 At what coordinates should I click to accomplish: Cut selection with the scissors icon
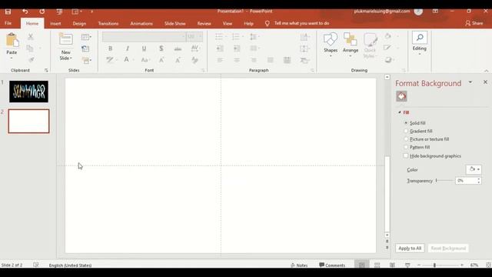point(31,37)
